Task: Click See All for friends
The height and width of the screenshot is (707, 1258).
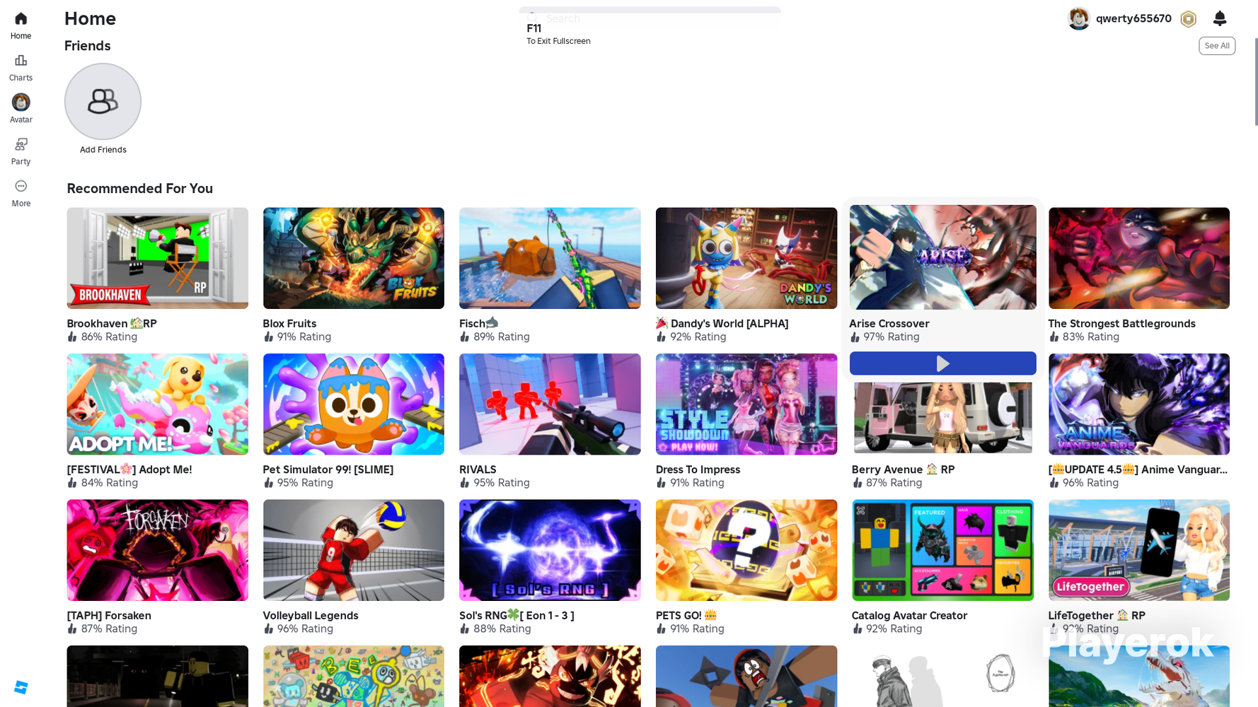Action: click(1217, 46)
